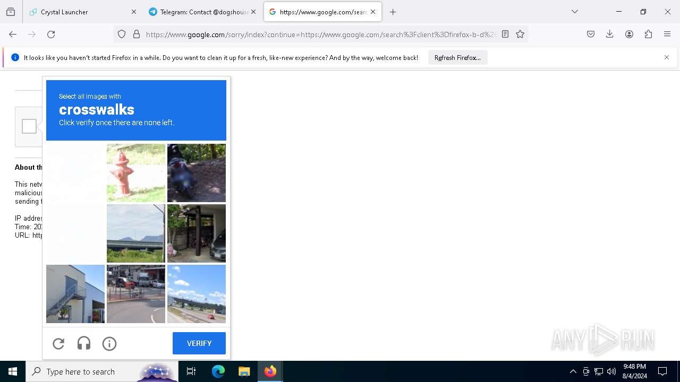Select the carport with parked car tile
The width and height of the screenshot is (680, 382).
click(197, 233)
